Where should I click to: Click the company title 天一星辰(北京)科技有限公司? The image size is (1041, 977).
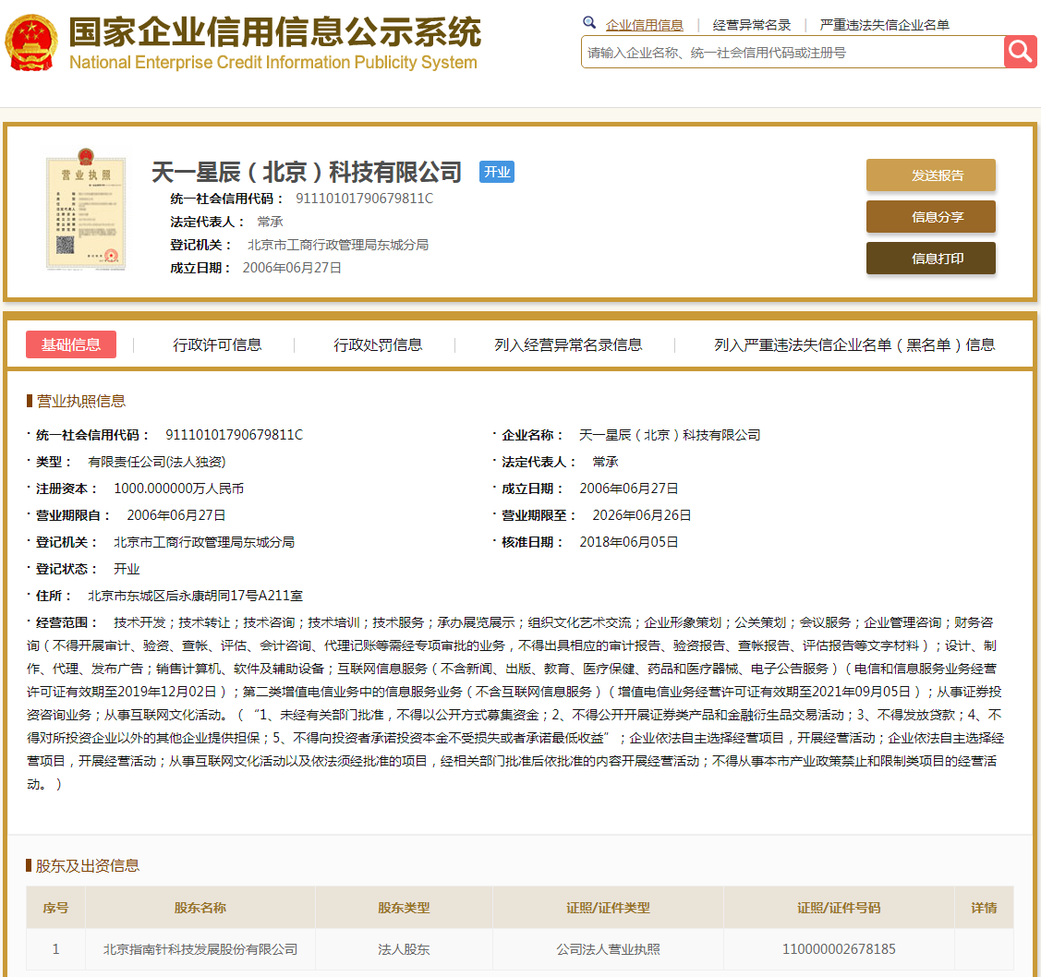coord(307,172)
